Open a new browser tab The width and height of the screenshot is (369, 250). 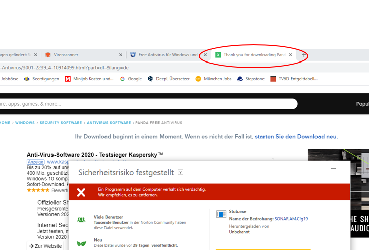(304, 55)
